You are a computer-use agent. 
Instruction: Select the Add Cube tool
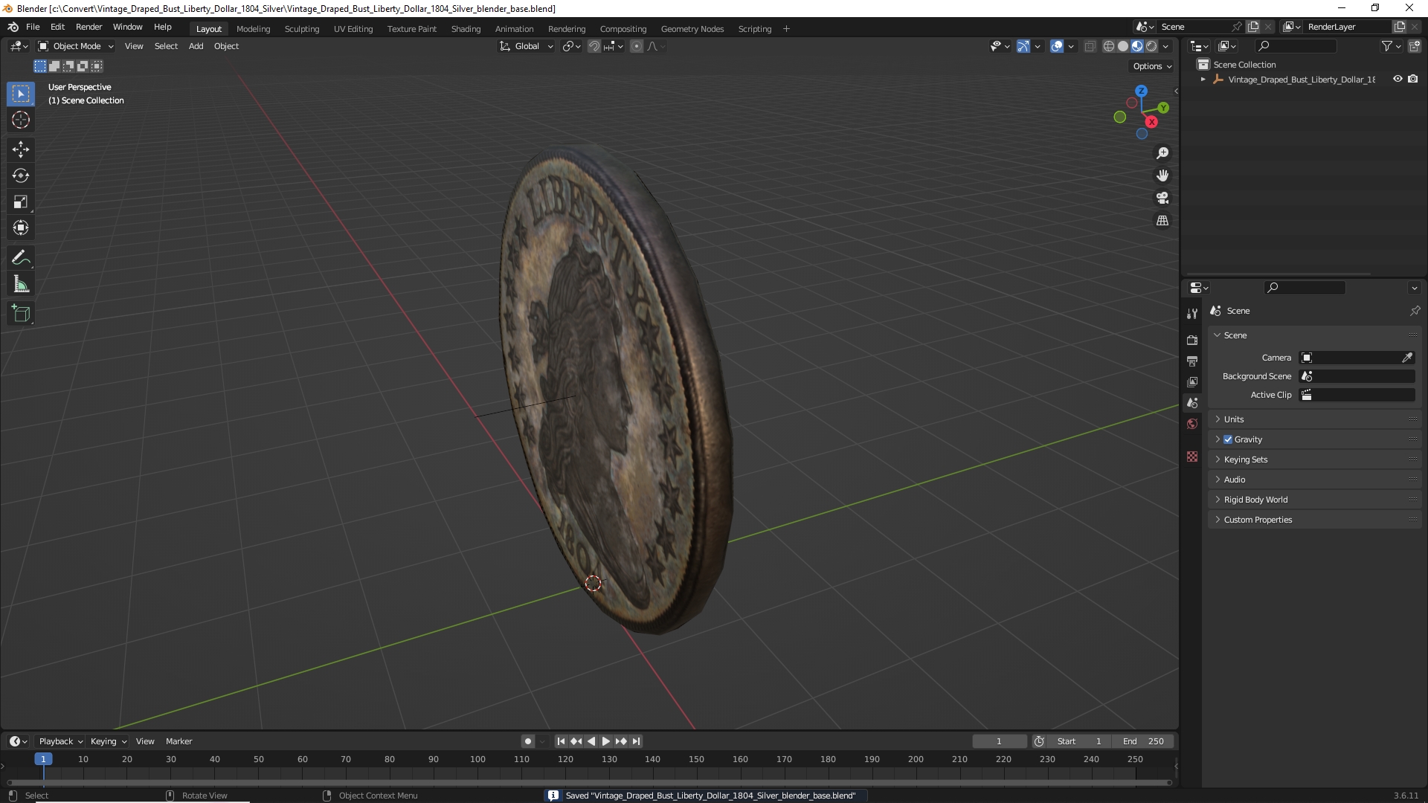click(x=21, y=314)
